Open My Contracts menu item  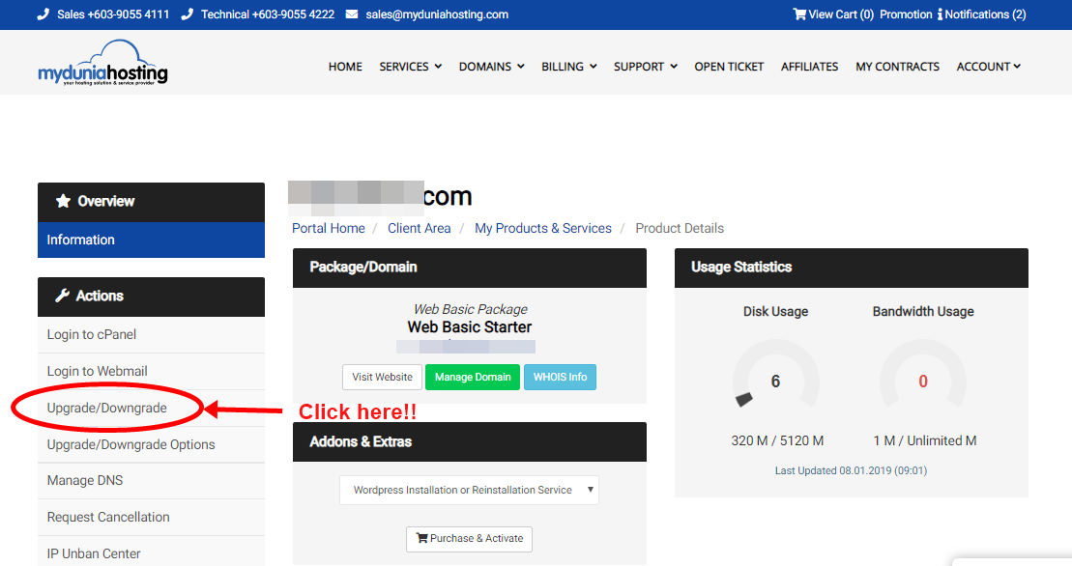point(897,67)
